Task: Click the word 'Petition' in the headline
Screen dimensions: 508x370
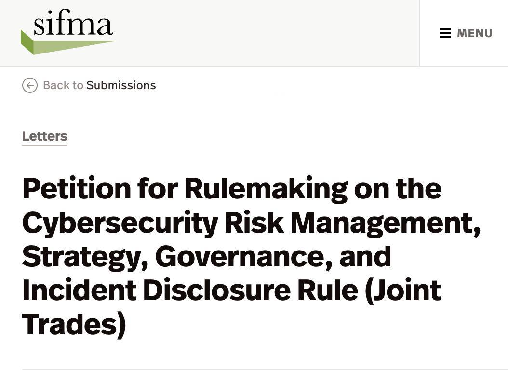Action: click(77, 189)
